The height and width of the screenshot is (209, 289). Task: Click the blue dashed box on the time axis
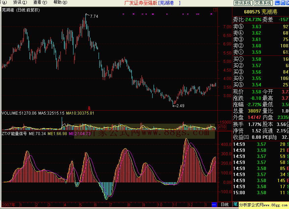coord(214,205)
